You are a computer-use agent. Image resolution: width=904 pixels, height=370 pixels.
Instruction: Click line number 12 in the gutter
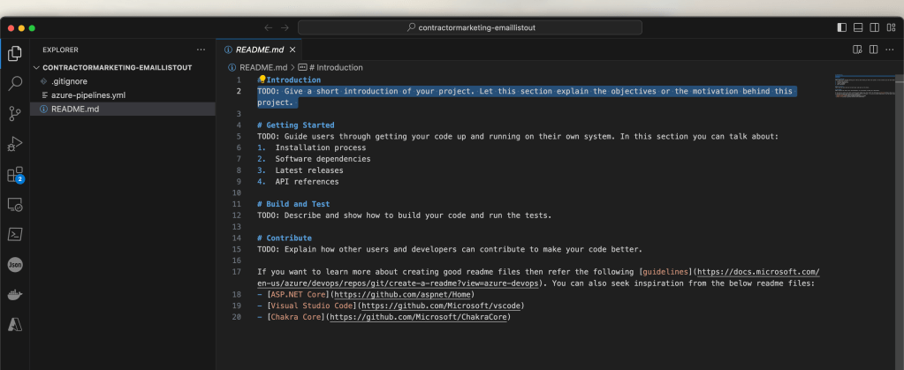point(236,215)
